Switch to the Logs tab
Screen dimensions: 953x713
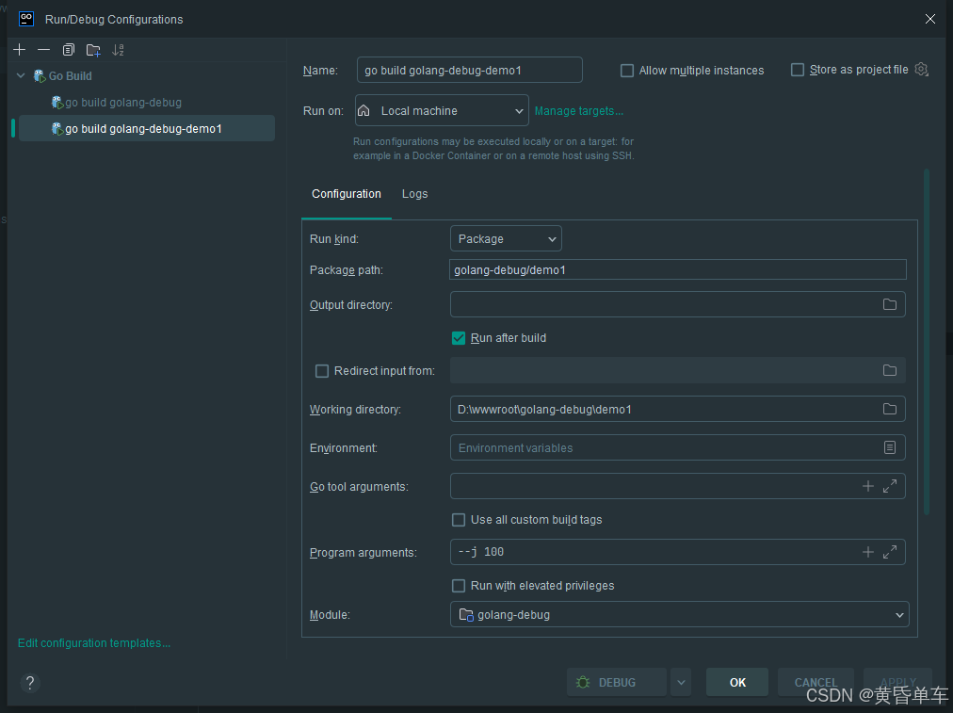click(414, 194)
